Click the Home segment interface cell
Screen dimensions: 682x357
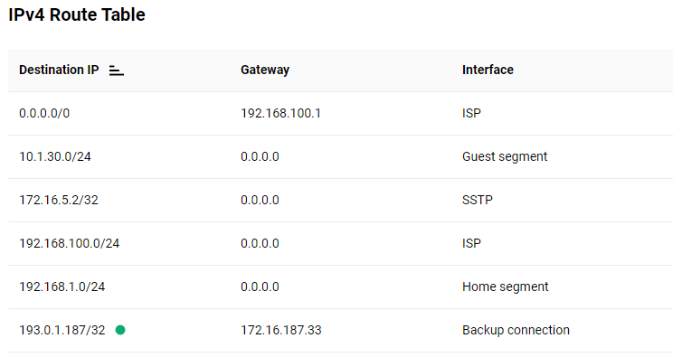click(x=505, y=287)
